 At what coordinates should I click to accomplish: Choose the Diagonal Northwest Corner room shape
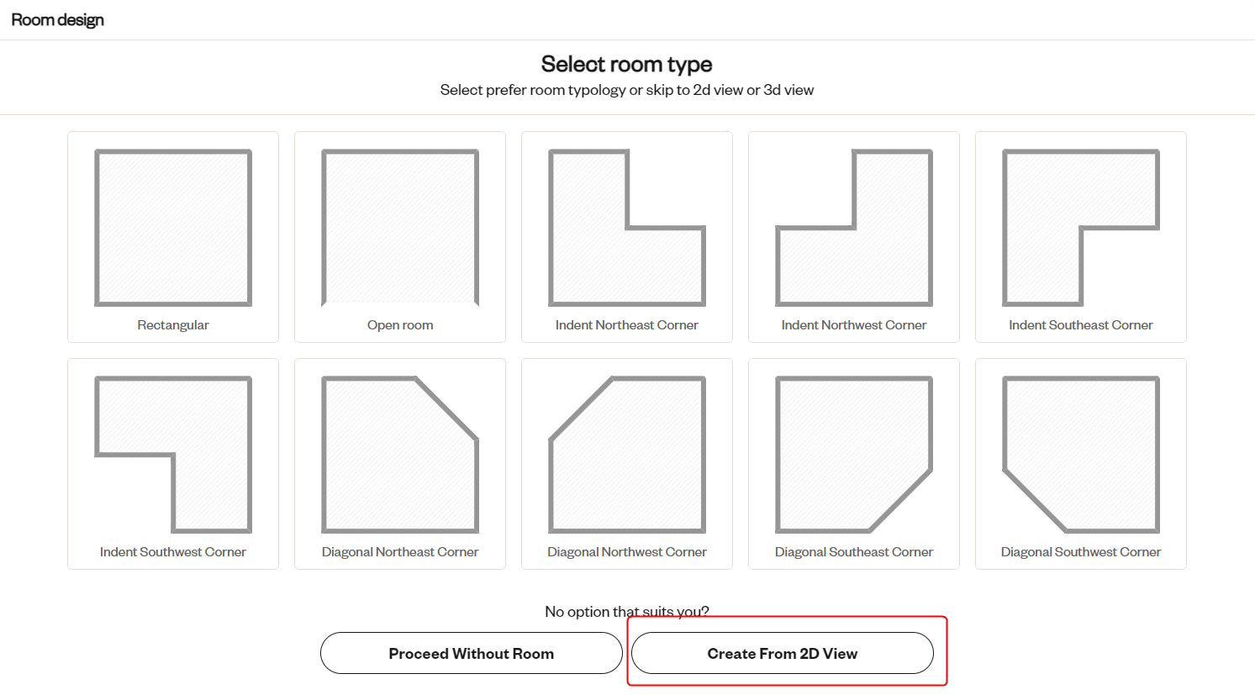627,455
